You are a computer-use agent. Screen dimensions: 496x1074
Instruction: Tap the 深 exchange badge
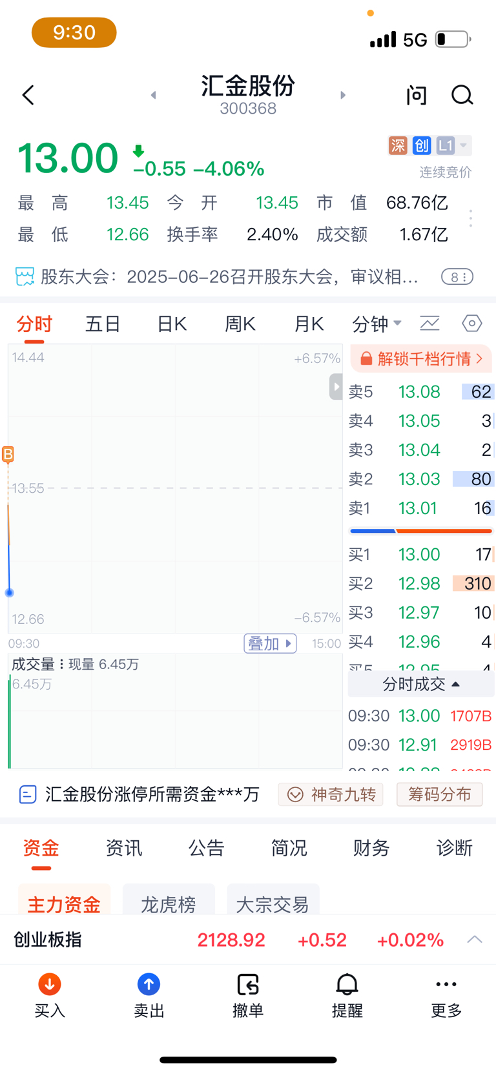398,146
